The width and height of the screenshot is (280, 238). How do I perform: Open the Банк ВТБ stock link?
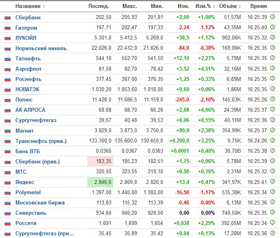pyautogui.click(x=28, y=151)
